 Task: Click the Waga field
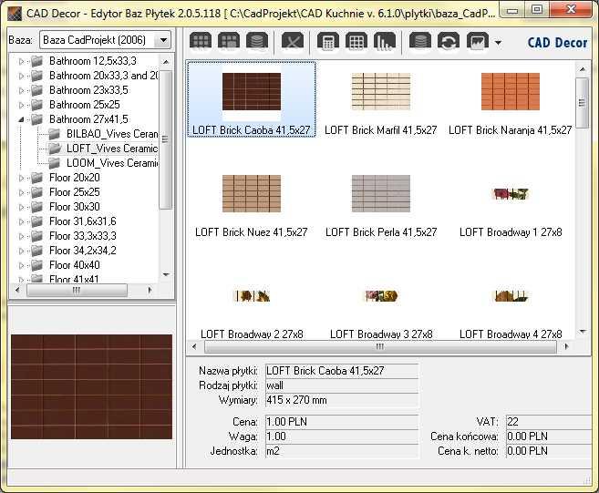point(342,437)
